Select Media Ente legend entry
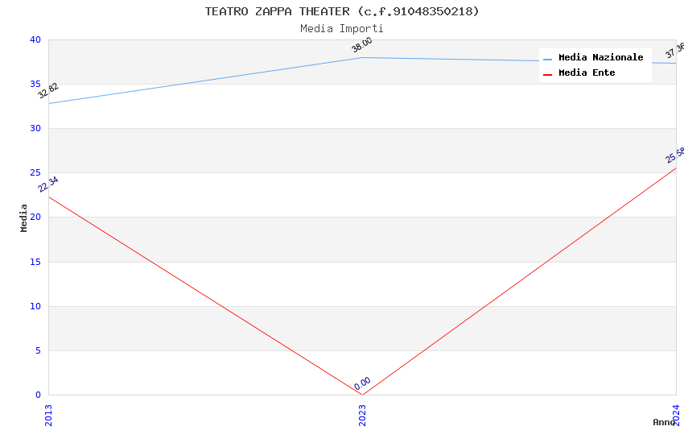The image size is (684, 443). 587,72
